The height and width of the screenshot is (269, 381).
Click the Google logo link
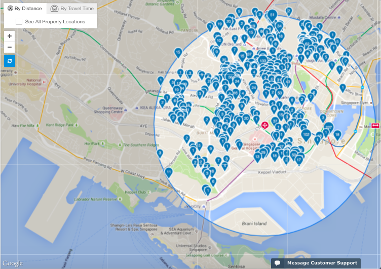click(x=13, y=263)
